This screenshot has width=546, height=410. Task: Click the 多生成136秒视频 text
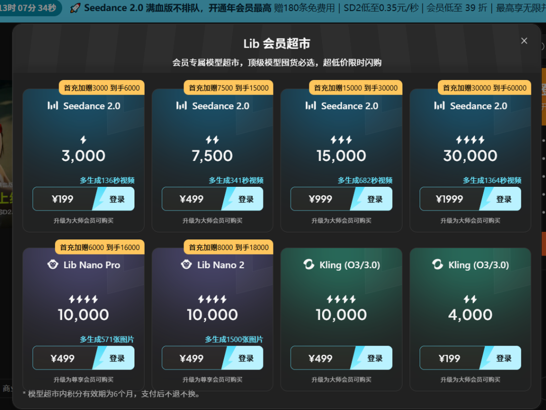coord(107,180)
